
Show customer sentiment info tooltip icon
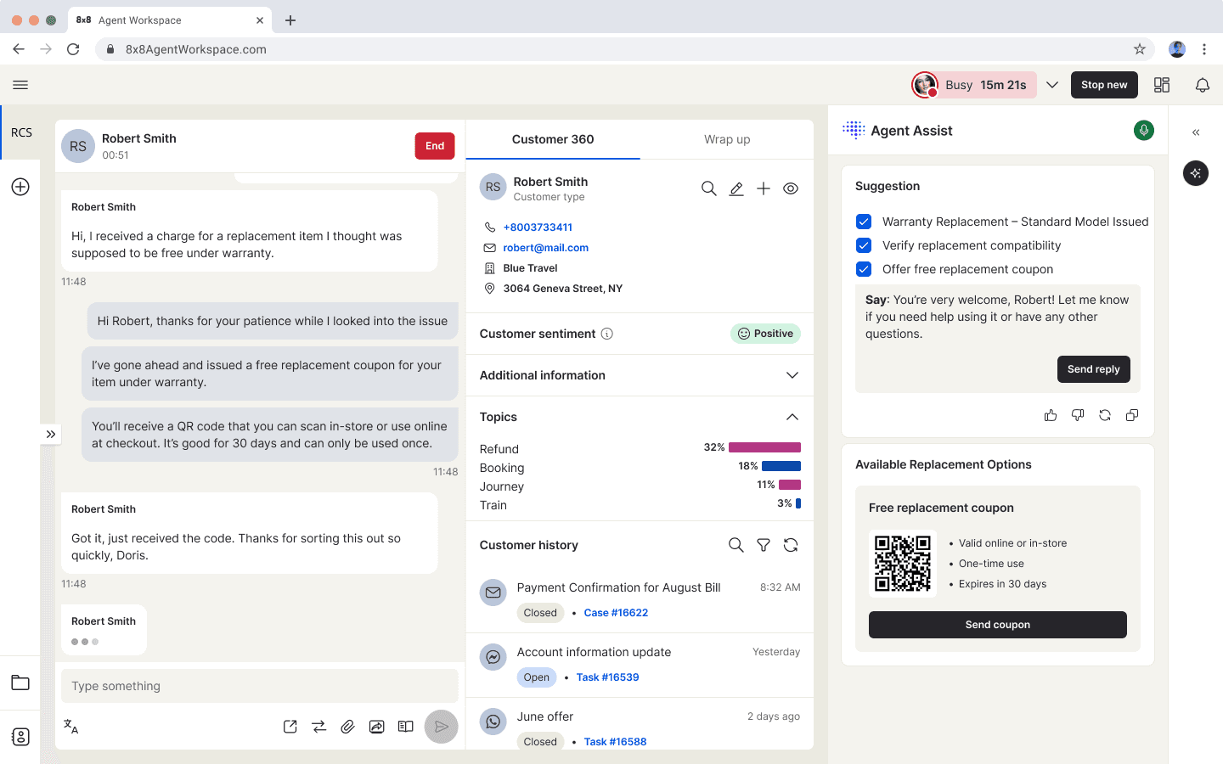tap(607, 334)
